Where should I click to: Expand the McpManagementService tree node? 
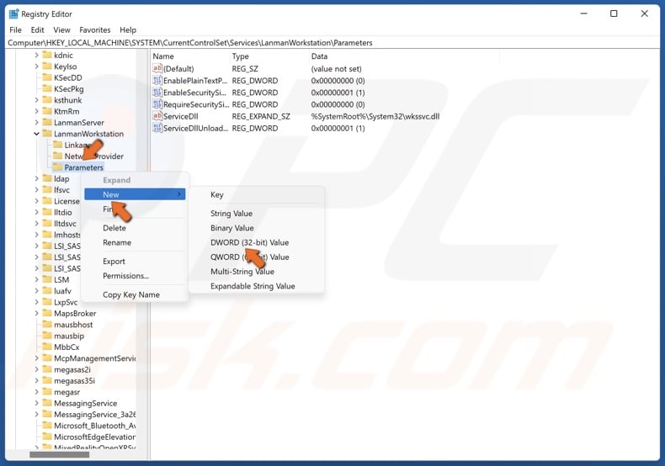click(36, 358)
